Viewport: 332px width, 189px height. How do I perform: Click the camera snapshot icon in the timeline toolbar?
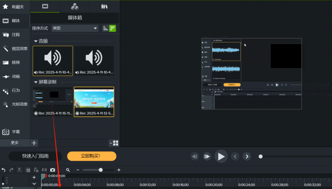53,170
